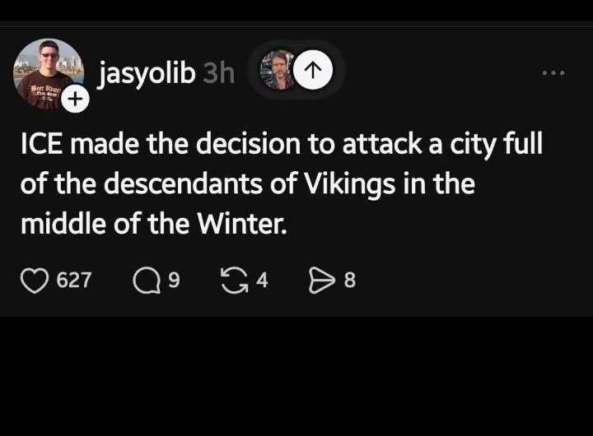Click the 9 replies count
Image resolution: width=593 pixels, height=436 pixels.
(173, 281)
